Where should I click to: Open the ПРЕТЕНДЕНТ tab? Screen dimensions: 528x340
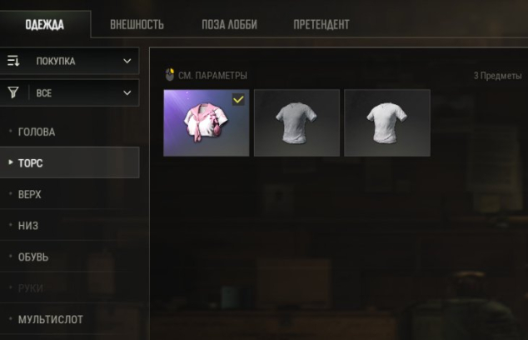pyautogui.click(x=321, y=25)
